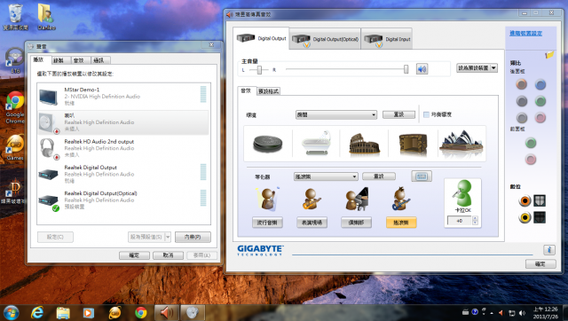The height and width of the screenshot is (321, 568).
Task: Select Realtek Digital Output(Optical) device row
Action: pos(123,200)
